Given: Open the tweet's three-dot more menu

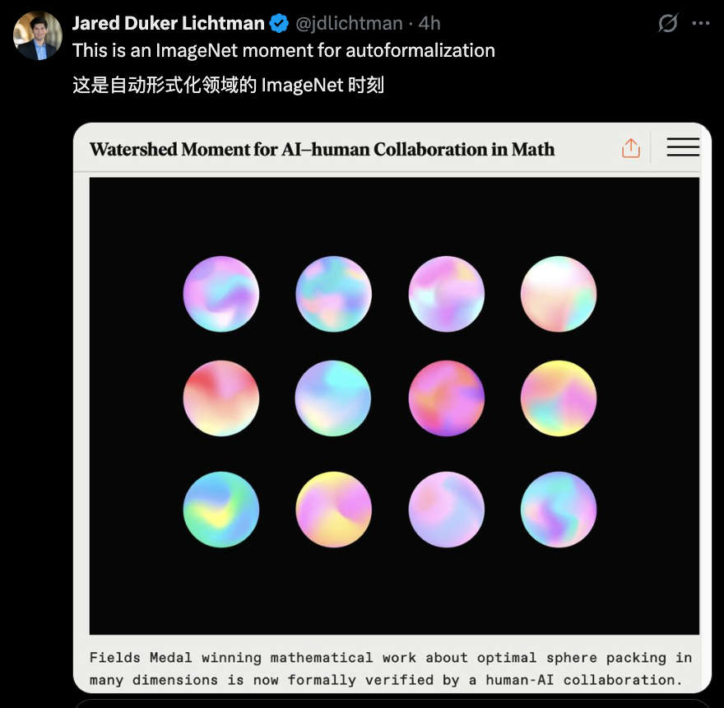Looking at the screenshot, I should tap(701, 24).
